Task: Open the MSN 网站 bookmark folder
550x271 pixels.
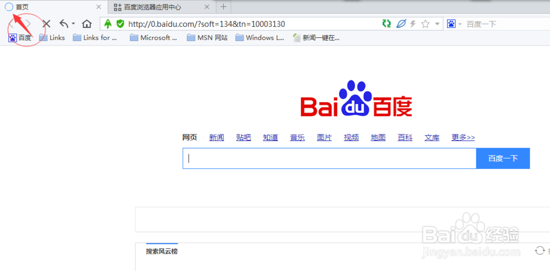Action: (x=207, y=38)
